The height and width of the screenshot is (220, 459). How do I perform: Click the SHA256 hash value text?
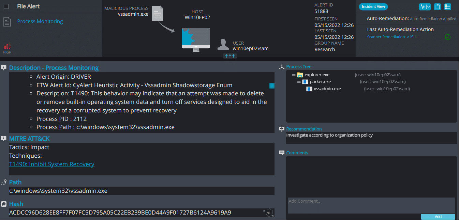coord(120,213)
